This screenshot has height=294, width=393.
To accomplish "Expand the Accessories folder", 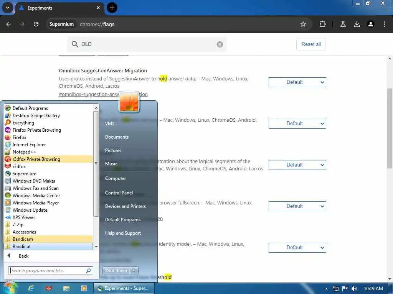I will click(49, 232).
